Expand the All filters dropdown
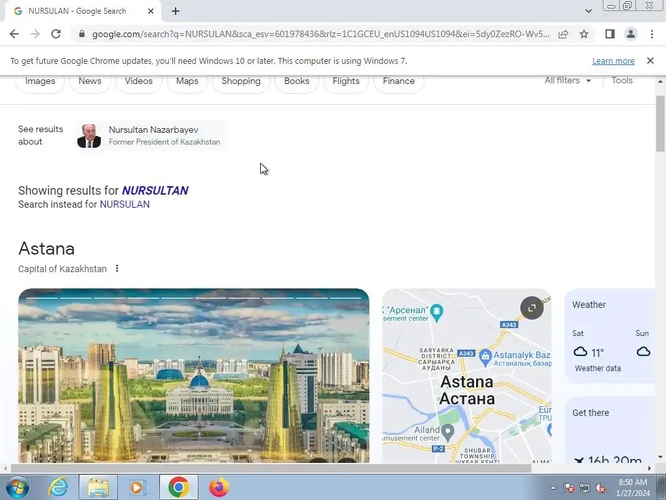The width and height of the screenshot is (666, 500). [x=567, y=80]
